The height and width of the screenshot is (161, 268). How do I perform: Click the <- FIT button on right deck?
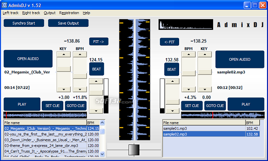169,42
